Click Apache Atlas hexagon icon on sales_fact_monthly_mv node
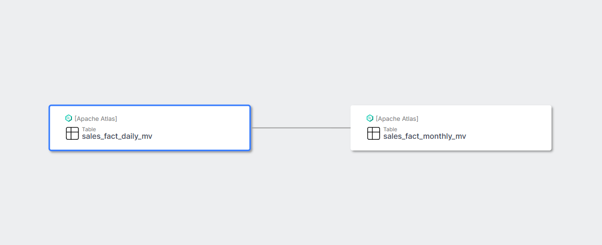The width and height of the screenshot is (602, 245). pos(370,118)
